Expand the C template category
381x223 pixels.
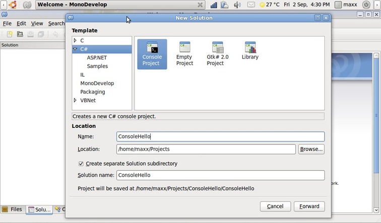(x=75, y=41)
